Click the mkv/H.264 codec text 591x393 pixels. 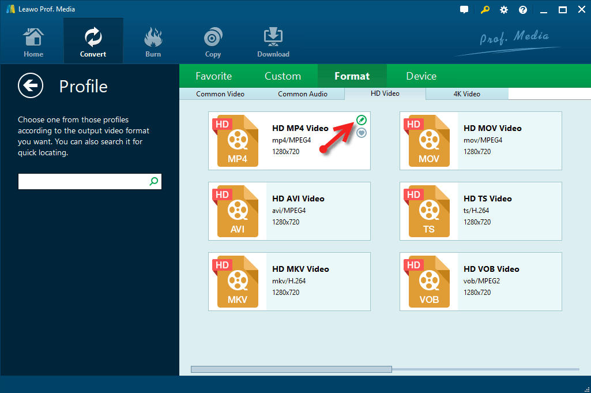pos(289,281)
